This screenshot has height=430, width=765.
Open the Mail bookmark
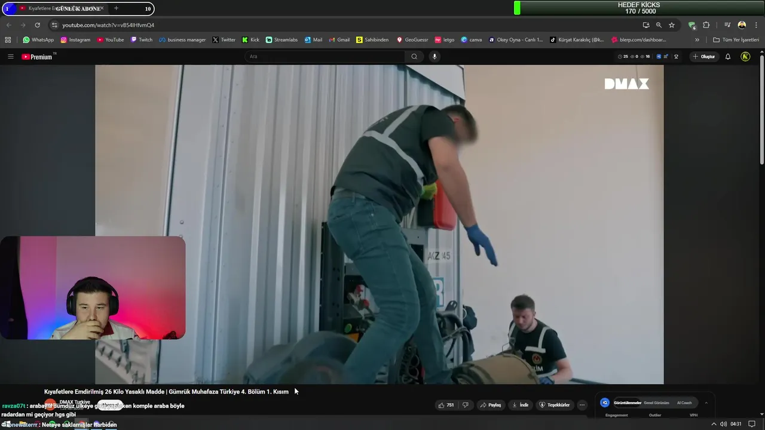tap(313, 40)
